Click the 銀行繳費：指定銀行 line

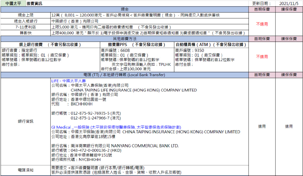tap(19, 50)
